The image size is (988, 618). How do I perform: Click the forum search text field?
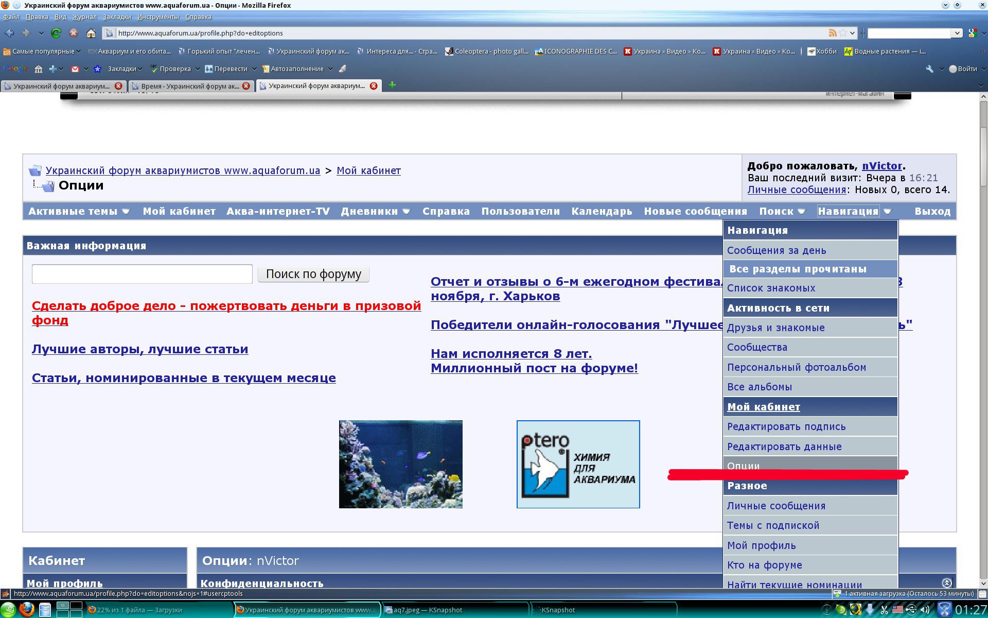[x=142, y=274]
